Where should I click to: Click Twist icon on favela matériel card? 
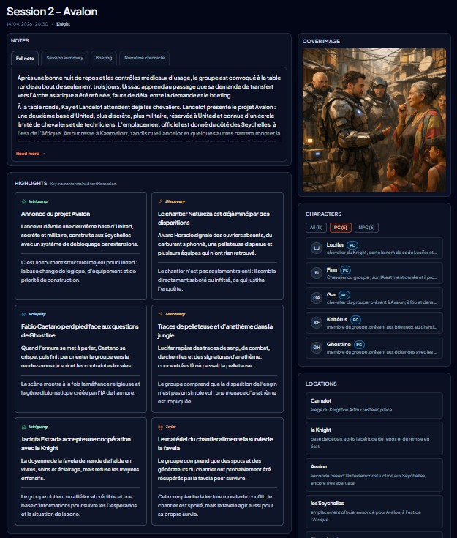[161, 426]
